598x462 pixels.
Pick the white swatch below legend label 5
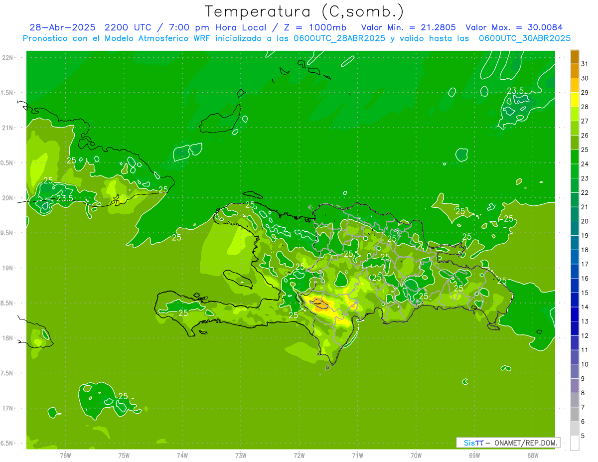pos(575,443)
